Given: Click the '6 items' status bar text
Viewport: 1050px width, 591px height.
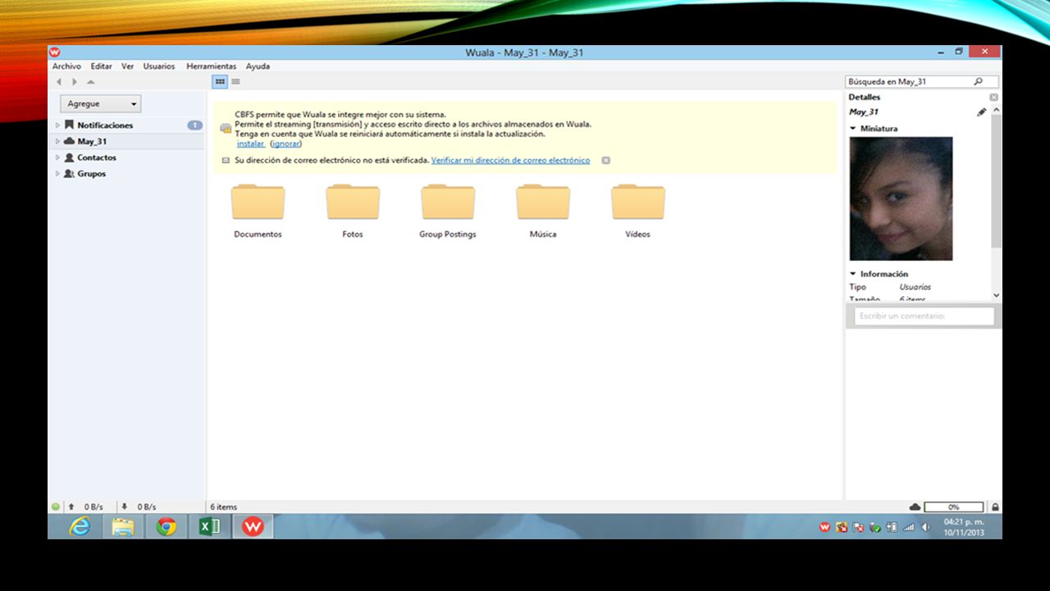Looking at the screenshot, I should point(223,507).
